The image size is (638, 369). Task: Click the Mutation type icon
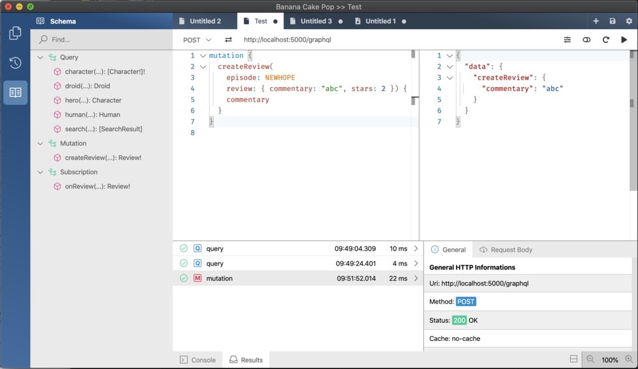(x=52, y=144)
